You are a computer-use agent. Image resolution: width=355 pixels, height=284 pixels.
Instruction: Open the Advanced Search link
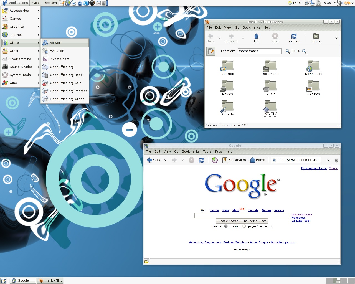(x=302, y=215)
